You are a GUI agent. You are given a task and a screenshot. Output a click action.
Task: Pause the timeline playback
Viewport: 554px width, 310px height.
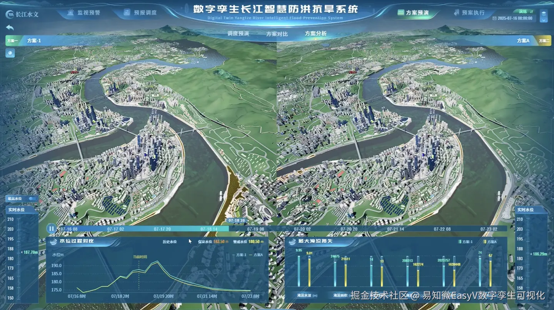point(51,229)
